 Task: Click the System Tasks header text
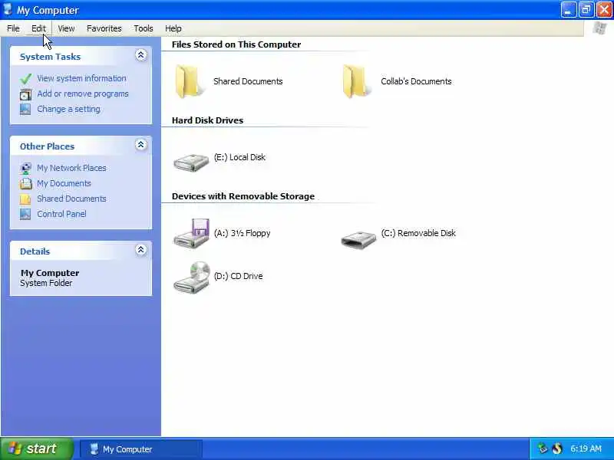pos(50,57)
